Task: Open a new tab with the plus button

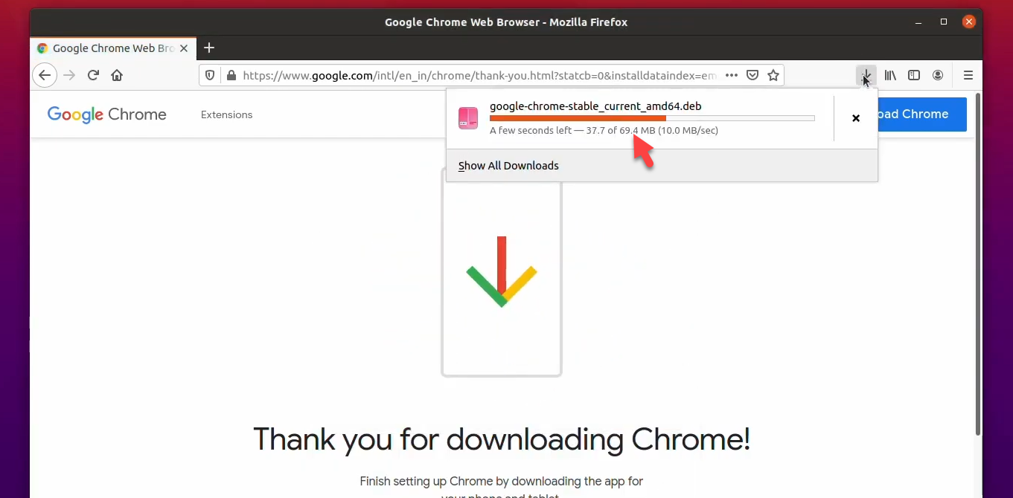Action: pos(209,48)
